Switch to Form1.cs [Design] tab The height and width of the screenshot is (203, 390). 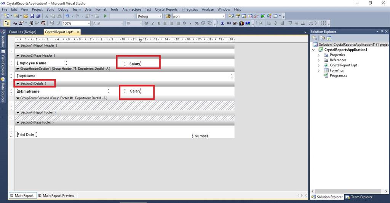[22, 32]
